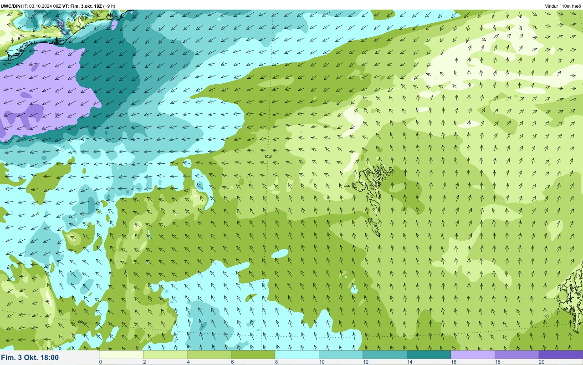Click the 'Vindur í 10m hæð' title
The image size is (583, 365).
(x=563, y=6)
